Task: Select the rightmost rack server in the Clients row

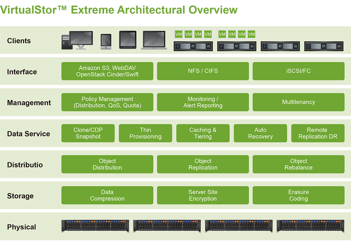Action: coord(324,46)
